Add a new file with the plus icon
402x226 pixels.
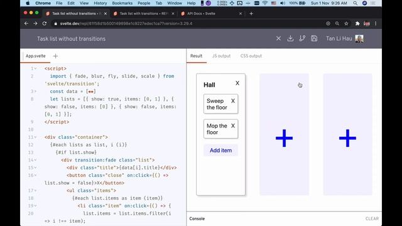55,56
